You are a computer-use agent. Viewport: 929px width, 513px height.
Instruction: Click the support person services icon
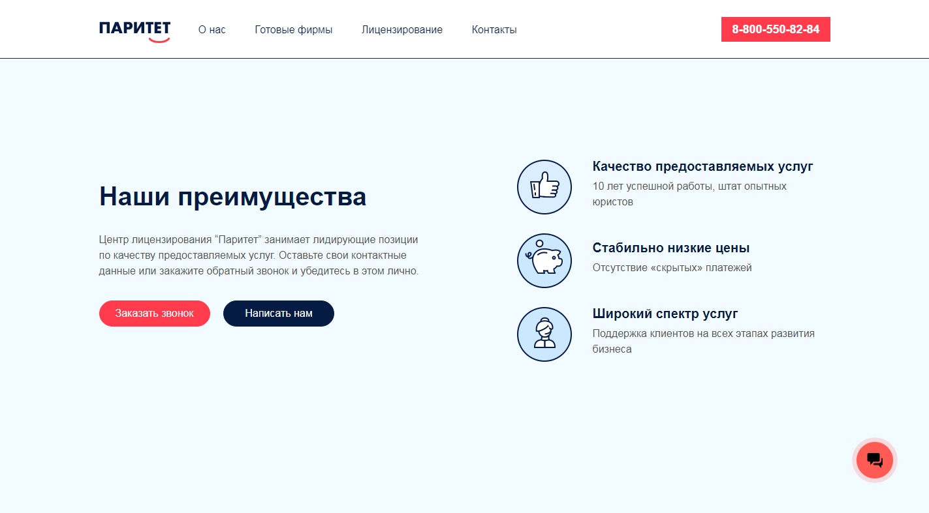coord(544,334)
